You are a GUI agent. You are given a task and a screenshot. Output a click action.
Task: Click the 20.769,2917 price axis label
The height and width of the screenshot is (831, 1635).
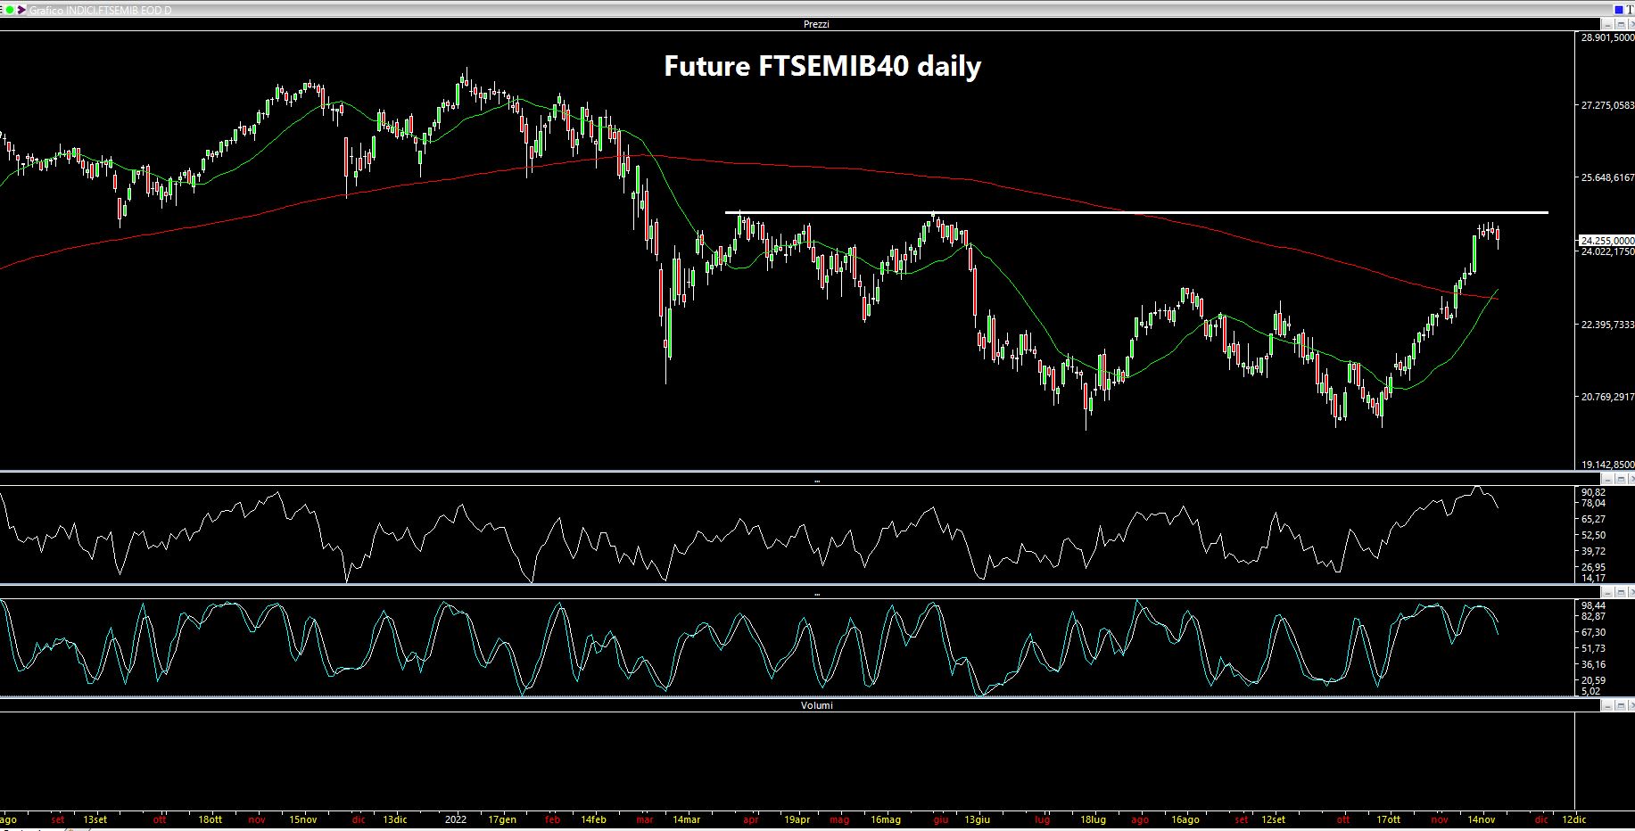point(1607,397)
